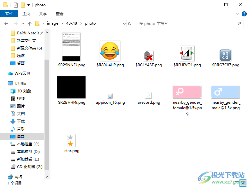248x187 pixels.
Task: Select the black $RZBHHF9.png thumbnail
Action: (x=71, y=87)
